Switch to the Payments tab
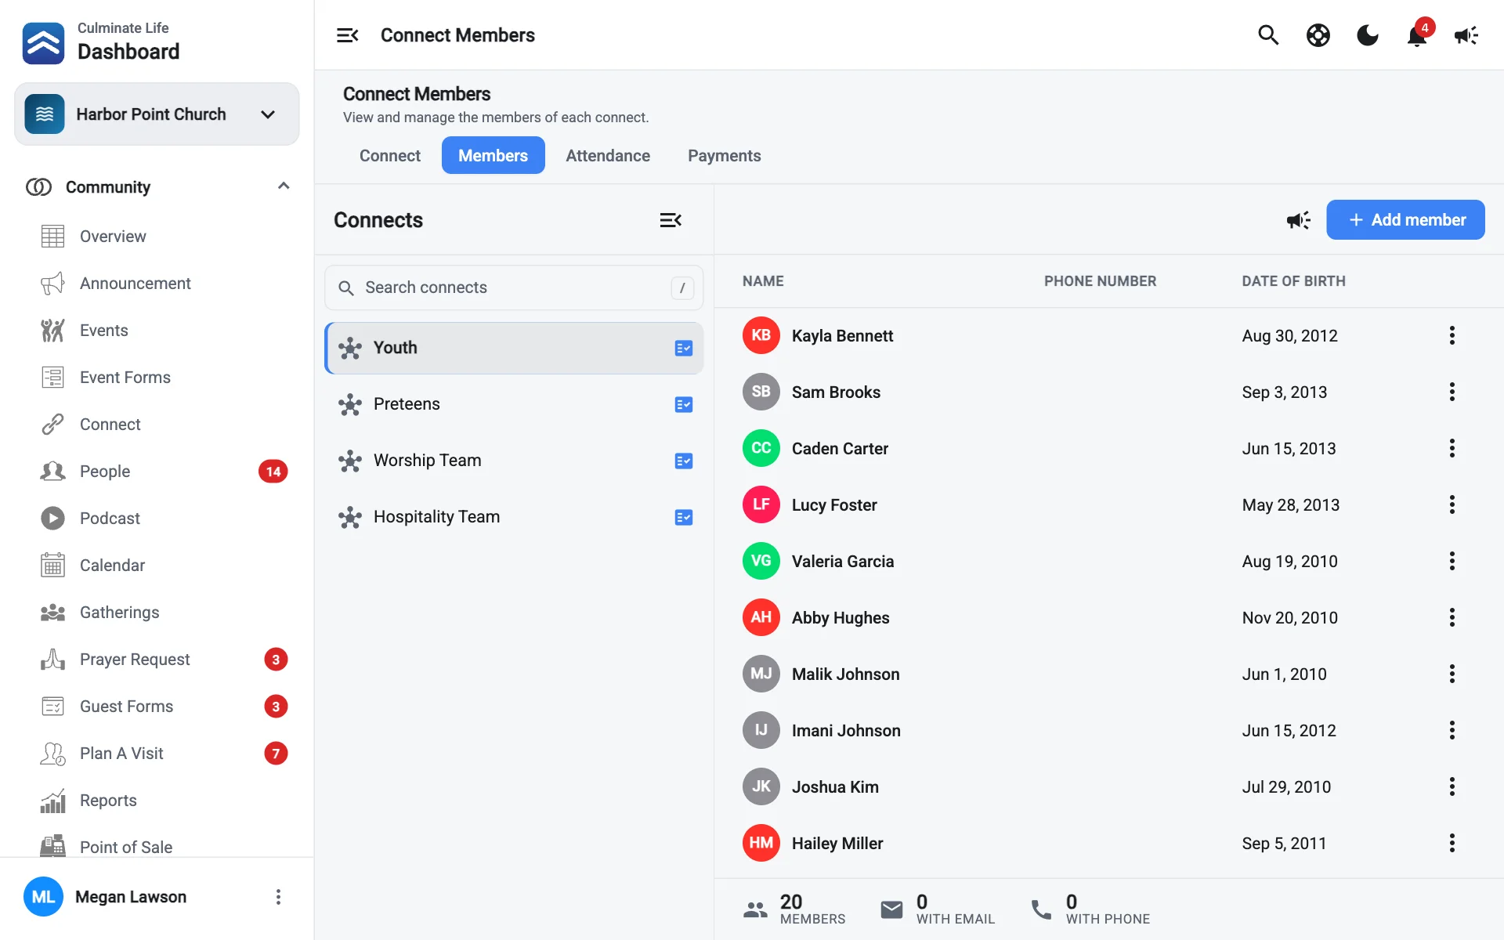This screenshot has width=1504, height=940. [x=724, y=155]
